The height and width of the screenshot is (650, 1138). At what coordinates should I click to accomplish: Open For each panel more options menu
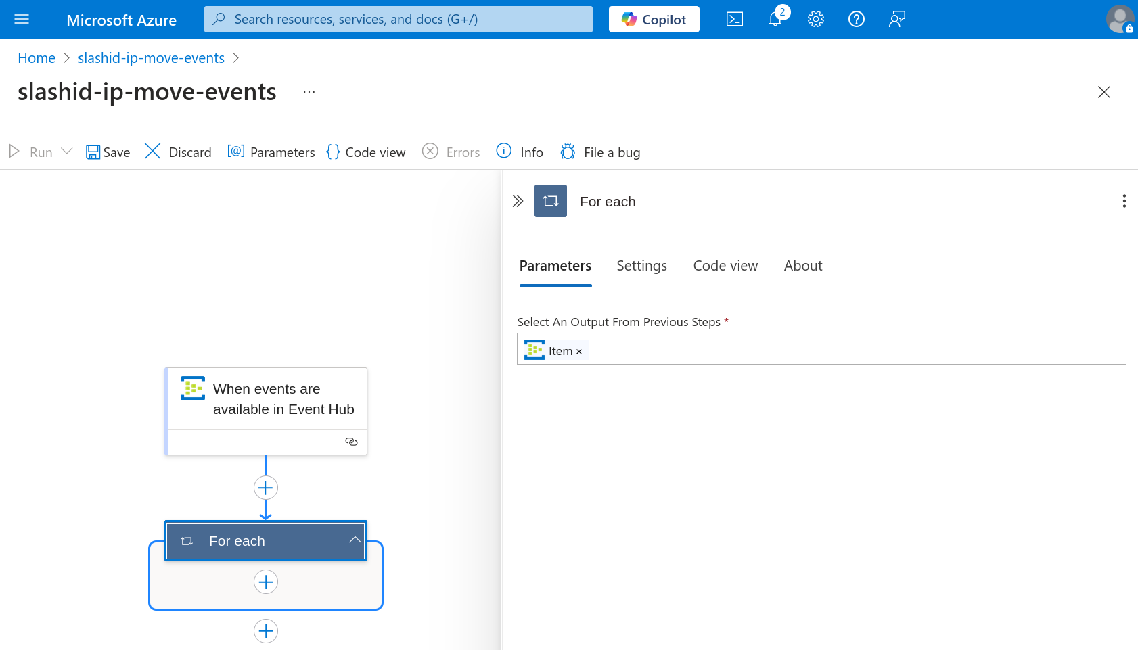[1124, 201]
